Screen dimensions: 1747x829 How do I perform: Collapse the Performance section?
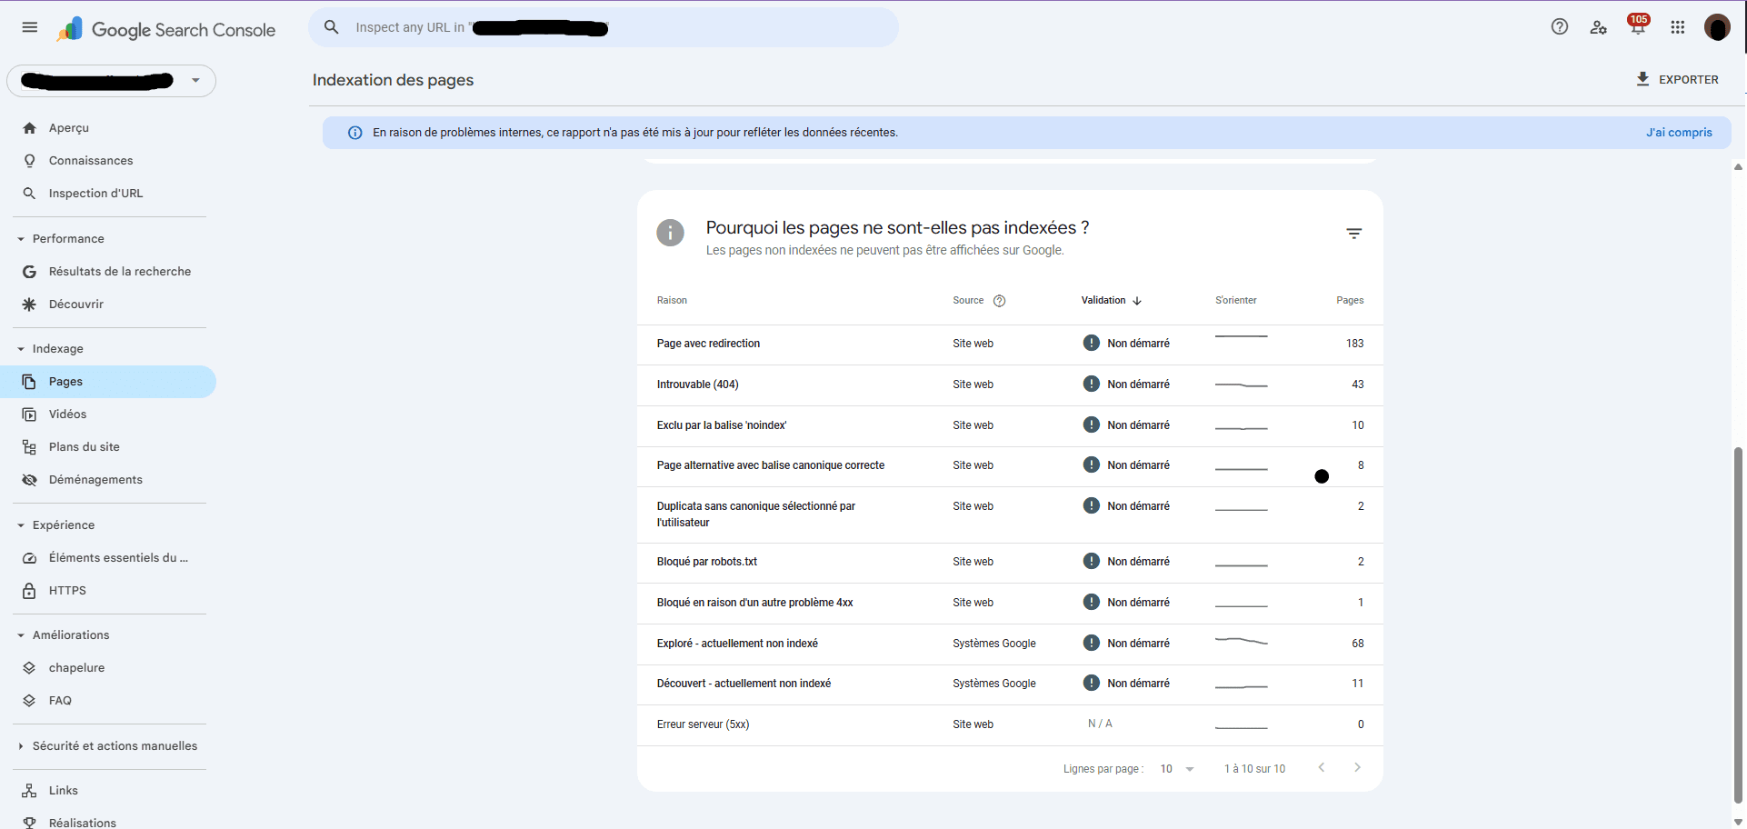(x=20, y=238)
